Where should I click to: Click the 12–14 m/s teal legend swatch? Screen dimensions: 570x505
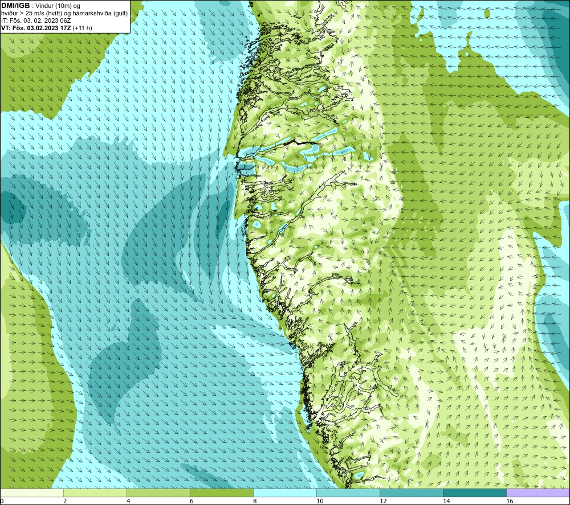pyautogui.click(x=411, y=492)
